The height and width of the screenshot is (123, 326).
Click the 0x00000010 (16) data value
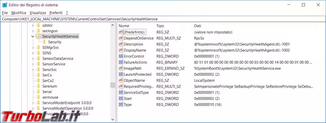[208, 104]
